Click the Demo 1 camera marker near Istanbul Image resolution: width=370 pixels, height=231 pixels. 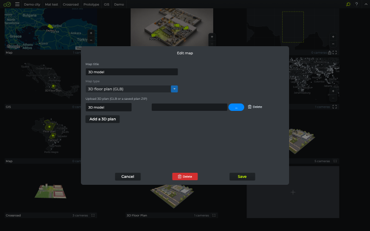(50, 26)
